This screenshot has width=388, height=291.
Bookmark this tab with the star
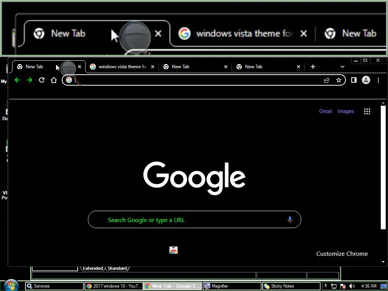[x=339, y=80]
